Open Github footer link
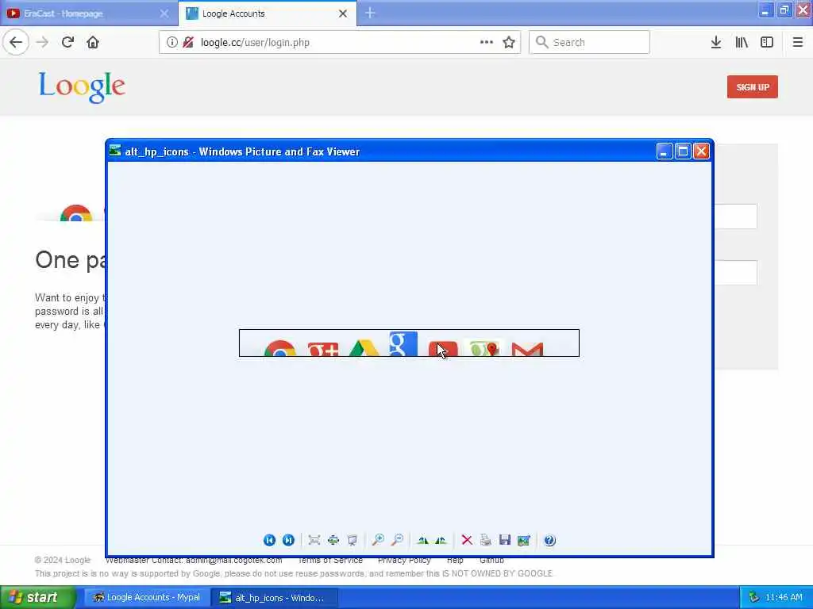Screen dimensions: 813x609 click(491, 560)
